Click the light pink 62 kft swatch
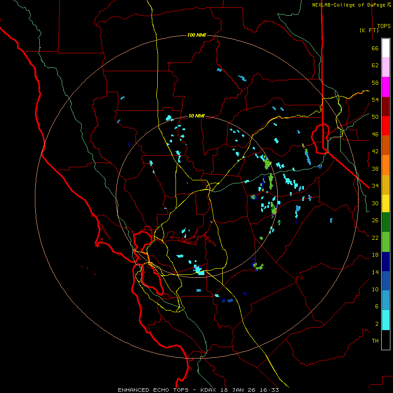Image resolution: width=393 pixels, height=393 pixels. click(386, 67)
